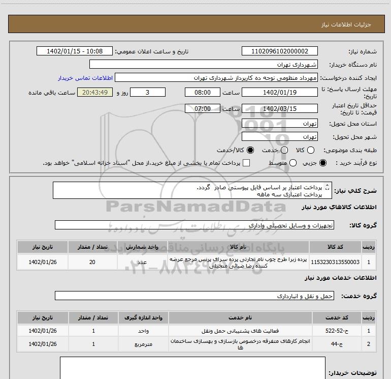Click the اطلاعات خدمات مورد نیاز heading
Screen dimensions: 391x379
point(340,278)
